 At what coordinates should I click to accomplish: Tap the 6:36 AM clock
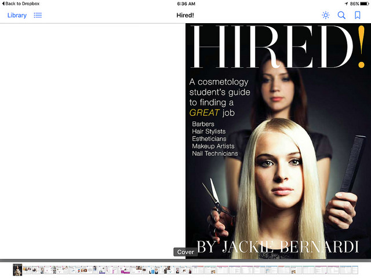[x=186, y=3]
